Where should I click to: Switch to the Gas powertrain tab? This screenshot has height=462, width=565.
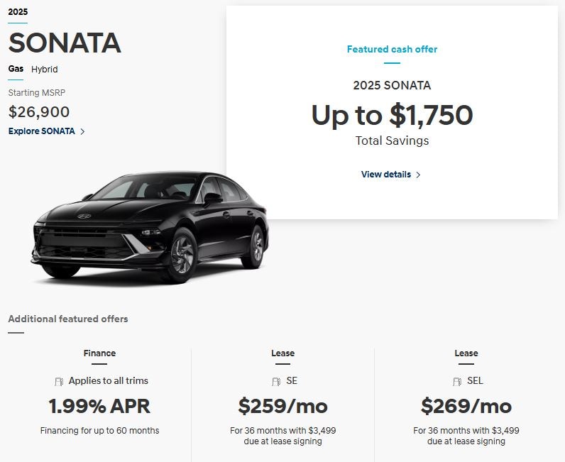pyautogui.click(x=16, y=69)
